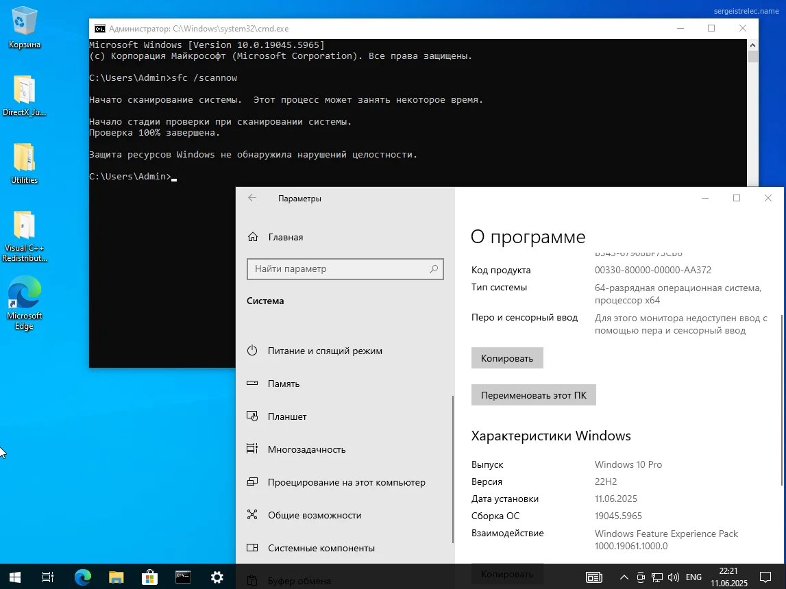Close the cmd.exe window
The image size is (786, 589).
click(x=743, y=29)
